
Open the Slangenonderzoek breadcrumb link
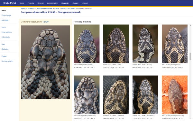click(x=44, y=8)
